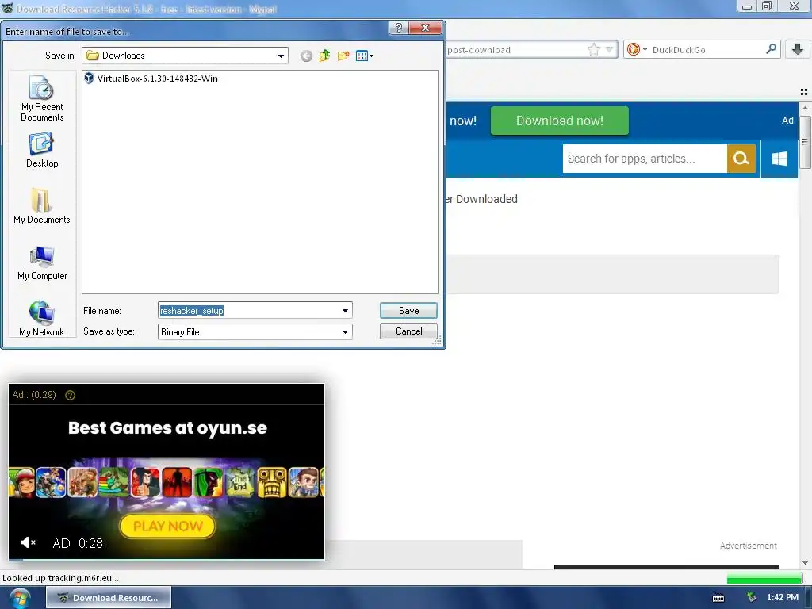Create a new folder
The image size is (812, 609).
point(343,56)
